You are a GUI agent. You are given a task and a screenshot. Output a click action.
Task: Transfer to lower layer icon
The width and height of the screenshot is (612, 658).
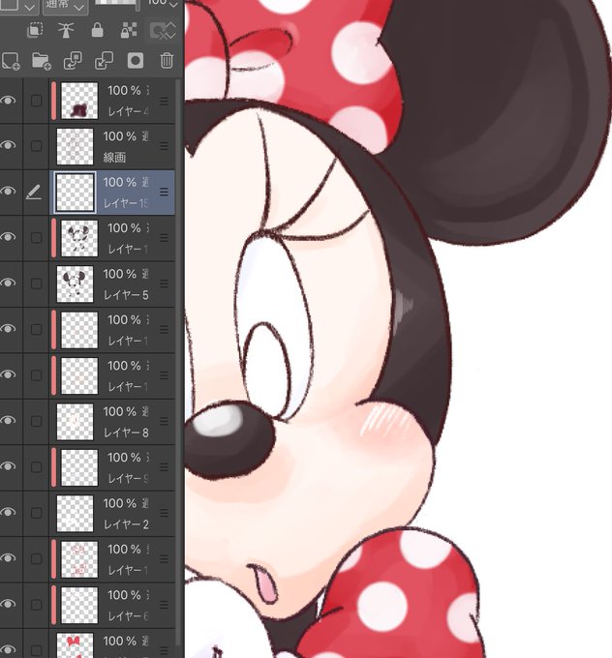(x=73, y=61)
